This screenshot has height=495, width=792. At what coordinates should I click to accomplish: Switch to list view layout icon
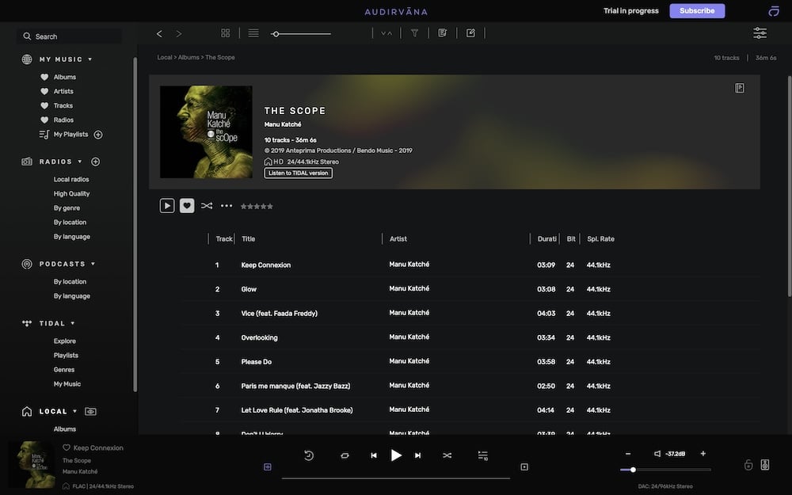click(x=253, y=33)
